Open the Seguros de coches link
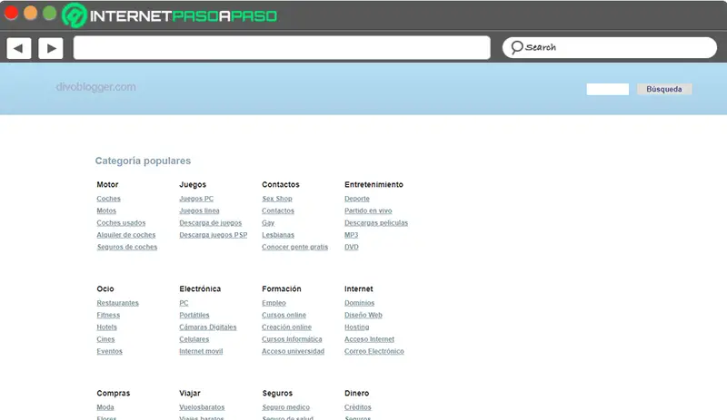 (x=127, y=247)
